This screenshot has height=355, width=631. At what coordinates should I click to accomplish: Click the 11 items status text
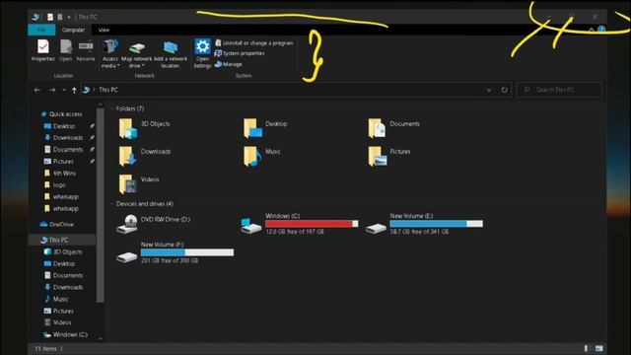point(46,348)
